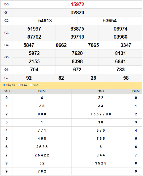This screenshot has width=143, height=176.
Task: Click the left "Đầu" column header
Action: [7, 91]
